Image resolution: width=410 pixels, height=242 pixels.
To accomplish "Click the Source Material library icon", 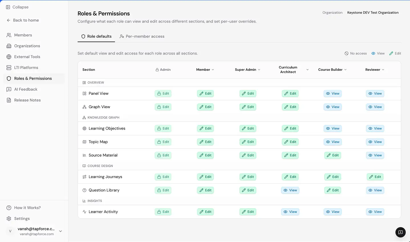I will click(x=84, y=155).
